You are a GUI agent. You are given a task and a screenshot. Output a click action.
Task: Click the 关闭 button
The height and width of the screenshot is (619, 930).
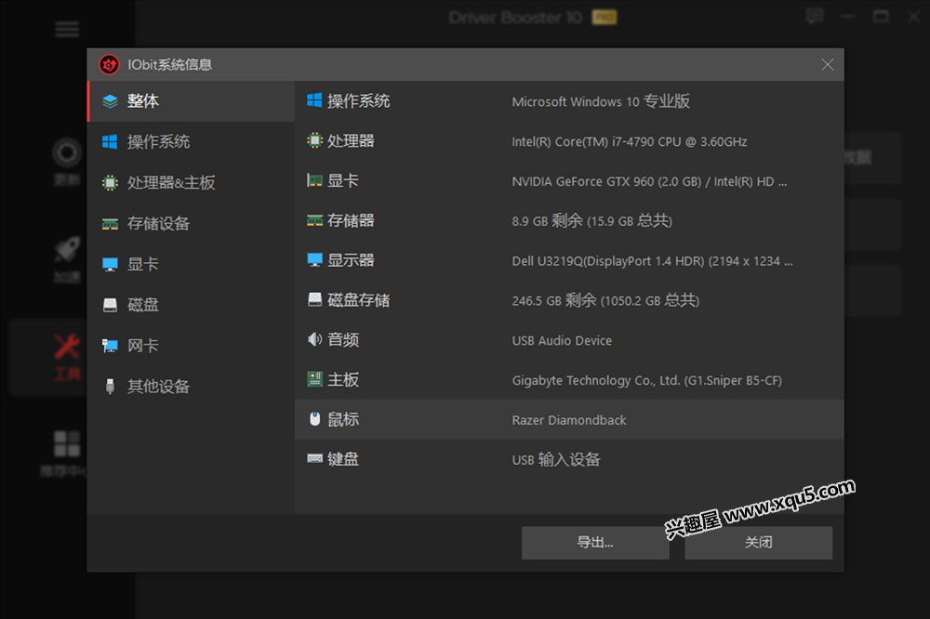[x=759, y=543]
